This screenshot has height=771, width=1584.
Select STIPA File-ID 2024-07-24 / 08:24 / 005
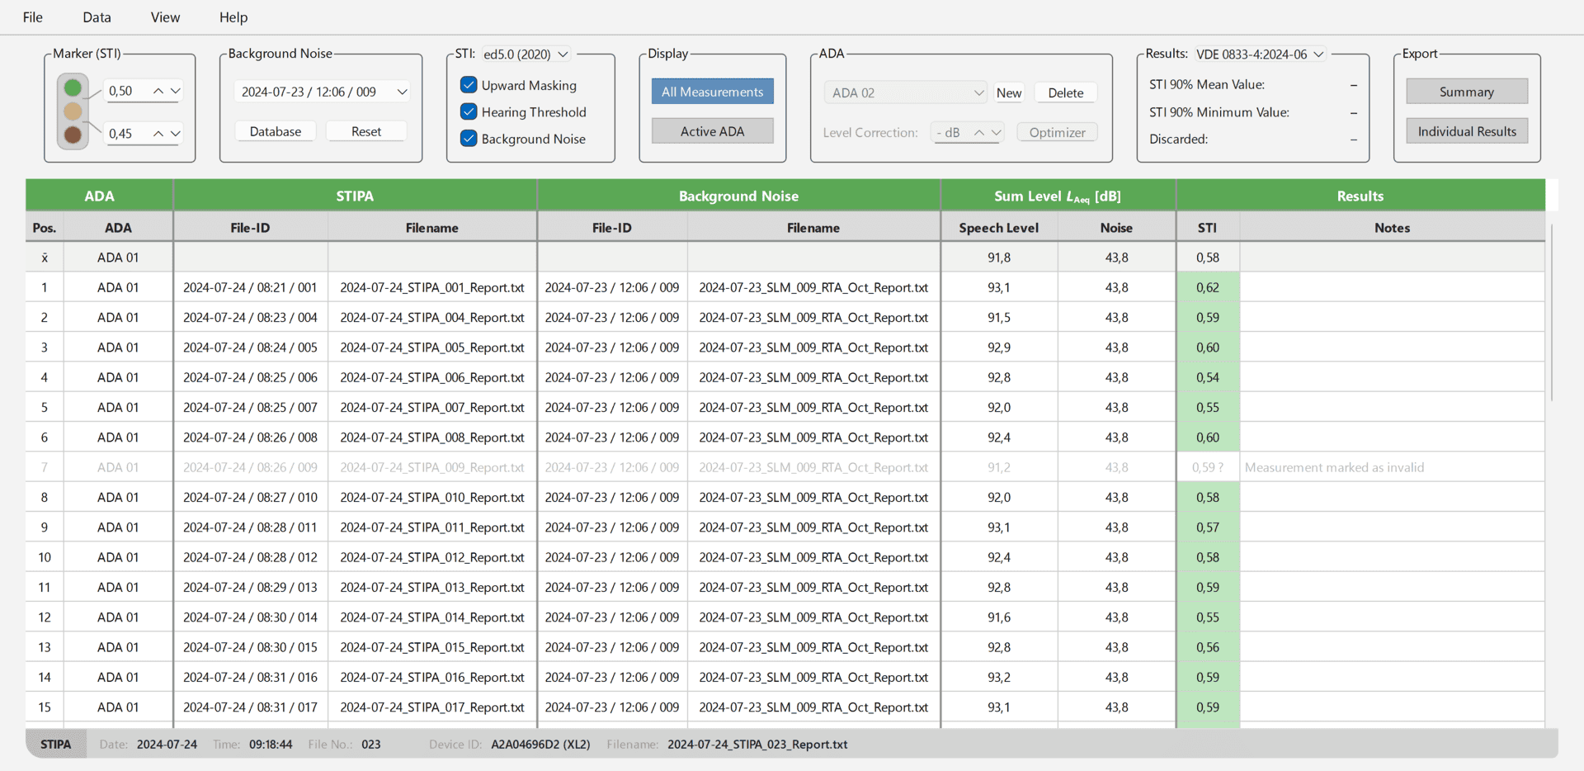tap(250, 348)
